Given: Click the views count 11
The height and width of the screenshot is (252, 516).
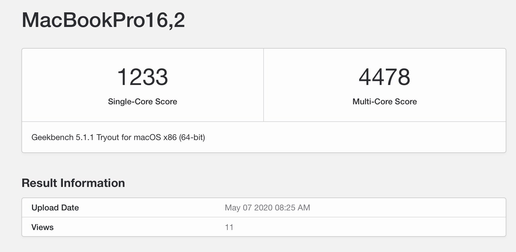Looking at the screenshot, I should point(229,227).
